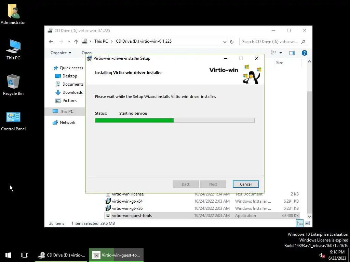The height and width of the screenshot is (262, 350).
Task: Click the search magnifier icon
Action: click(x=303, y=42)
